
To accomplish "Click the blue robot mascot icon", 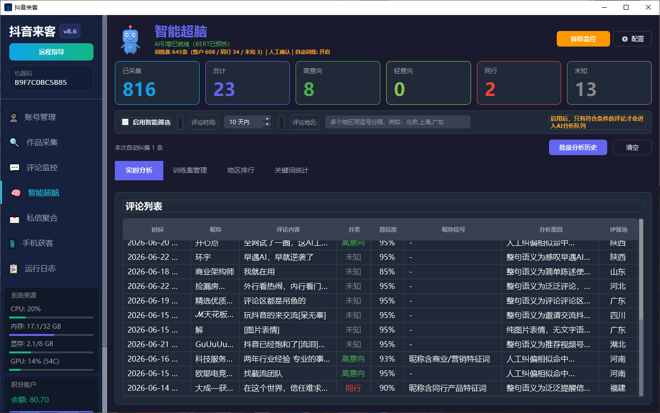I will click(130, 39).
